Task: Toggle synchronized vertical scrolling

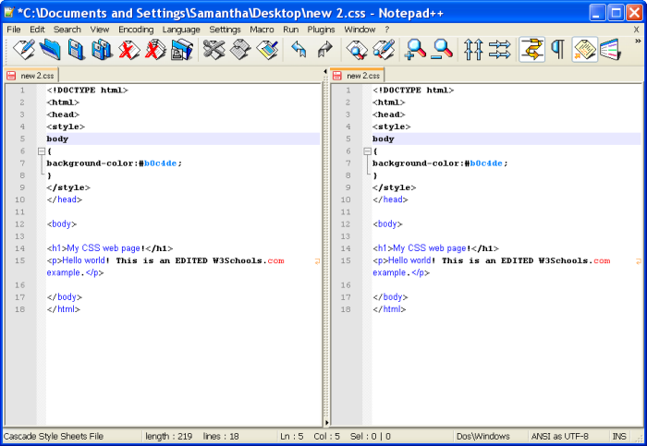Action: coord(473,50)
